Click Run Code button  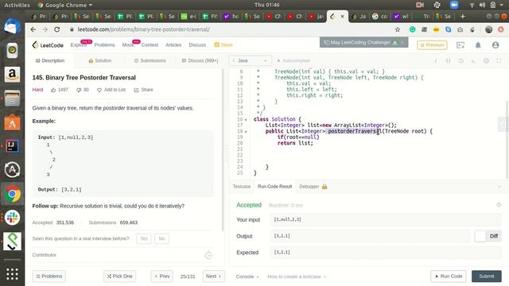pyautogui.click(x=449, y=276)
